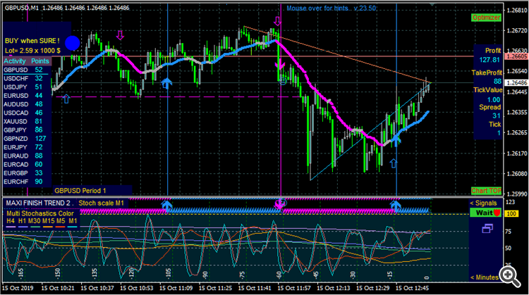
Task: Click the H1 stochastic timeframe label
Action: 23,221
